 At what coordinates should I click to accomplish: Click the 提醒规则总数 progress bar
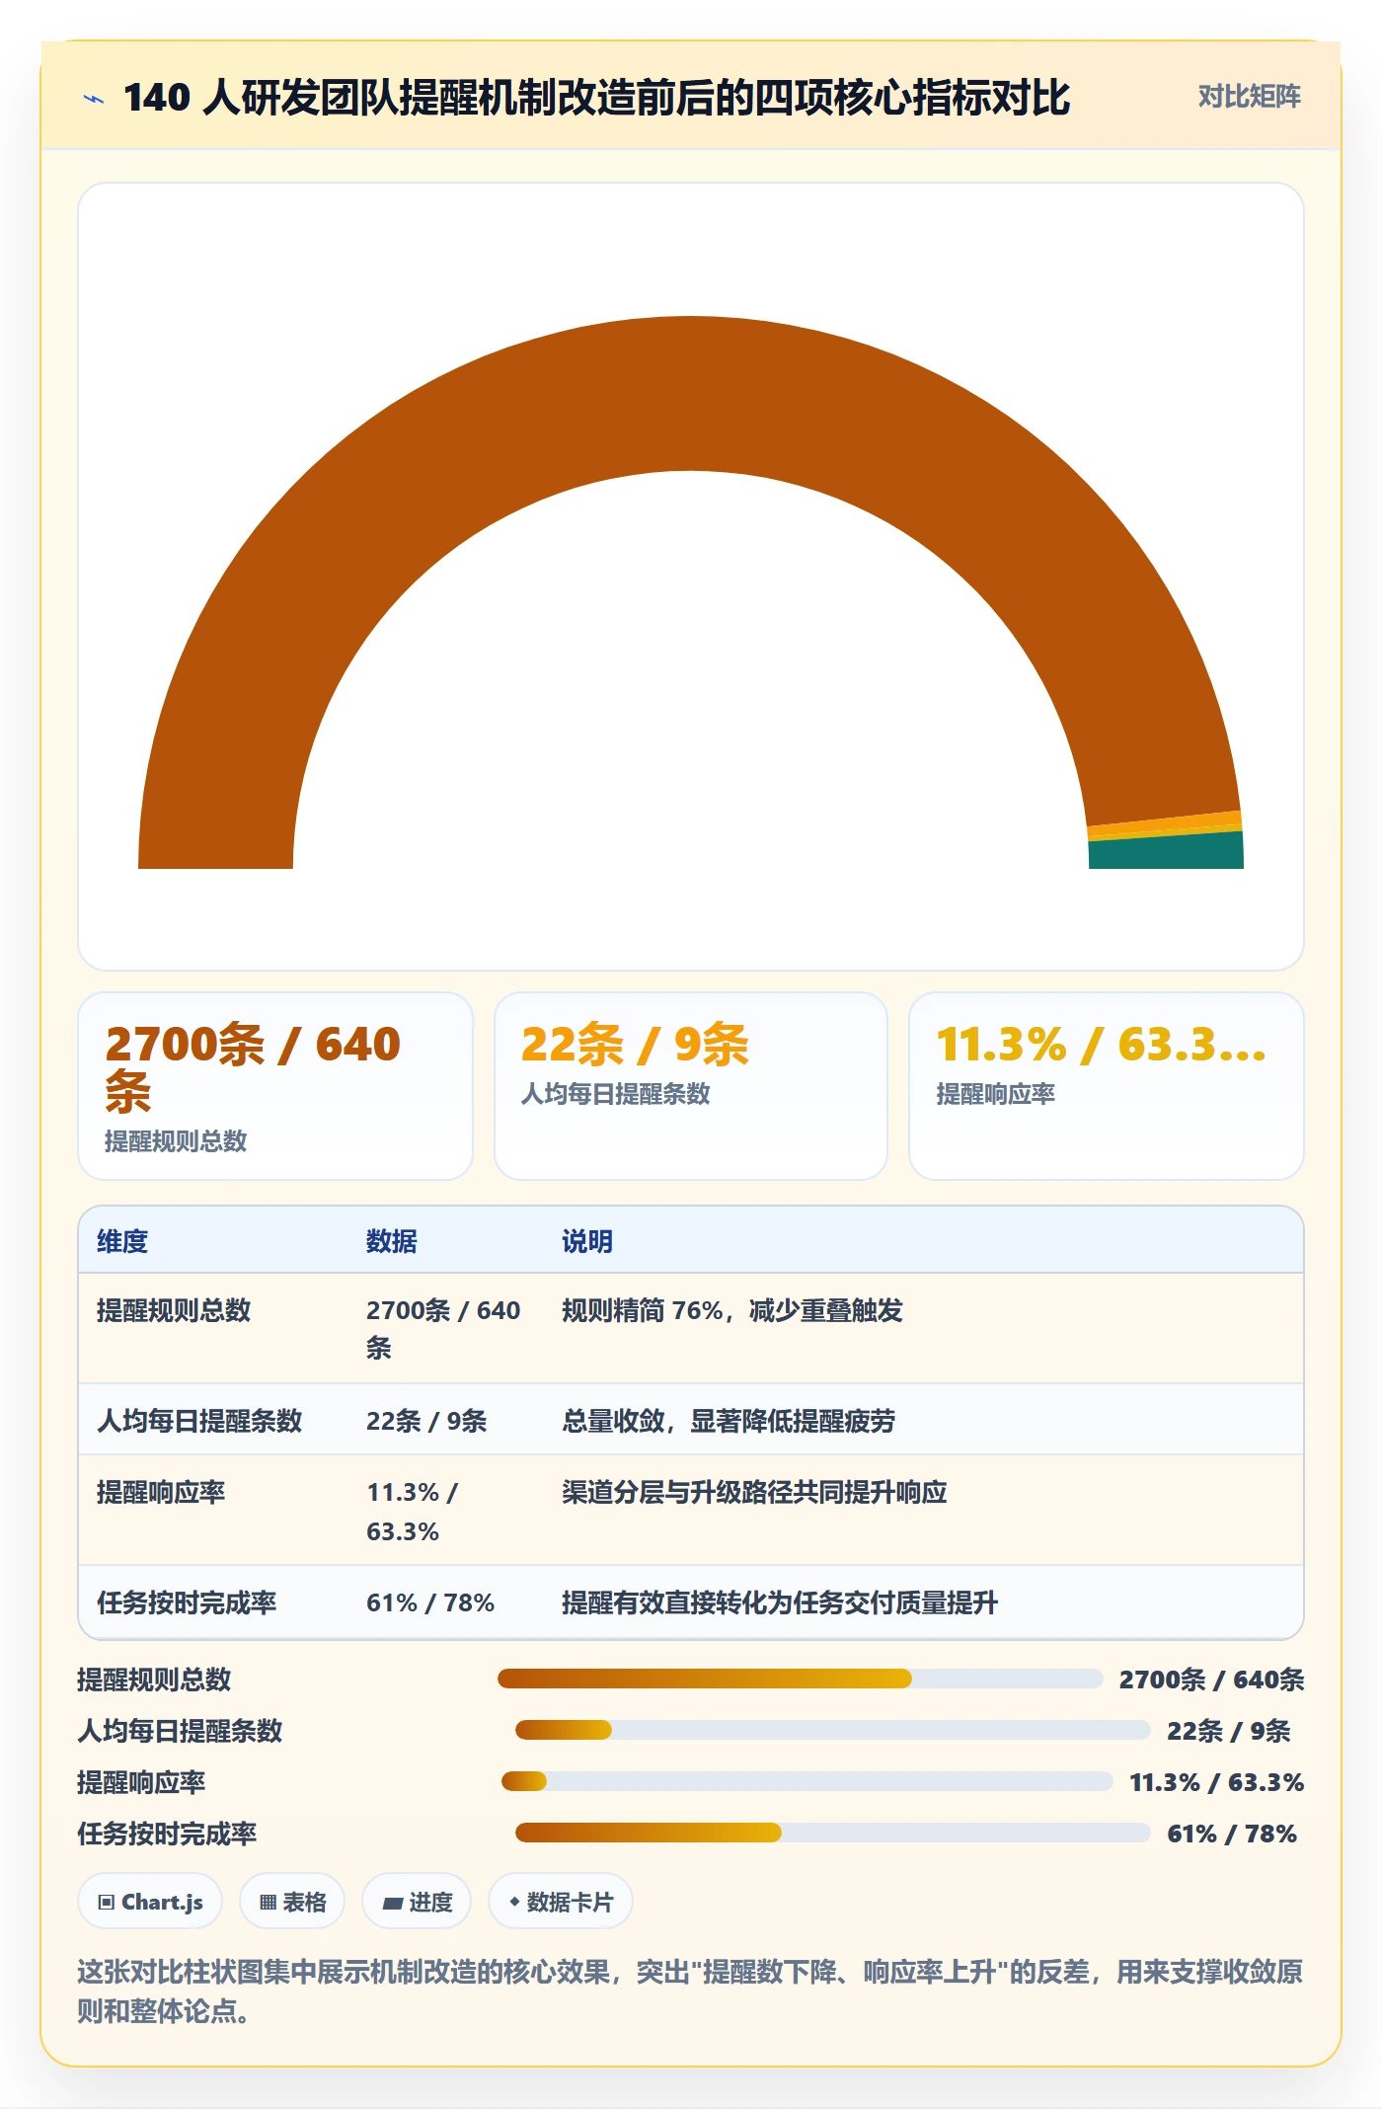[x=800, y=1679]
